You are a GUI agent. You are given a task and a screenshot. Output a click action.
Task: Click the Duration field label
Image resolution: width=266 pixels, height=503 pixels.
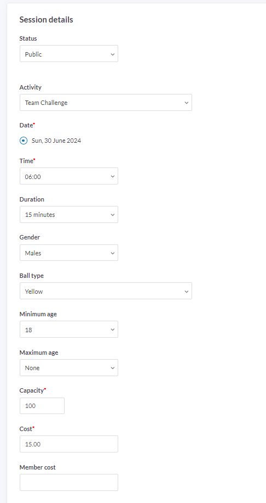coord(32,199)
